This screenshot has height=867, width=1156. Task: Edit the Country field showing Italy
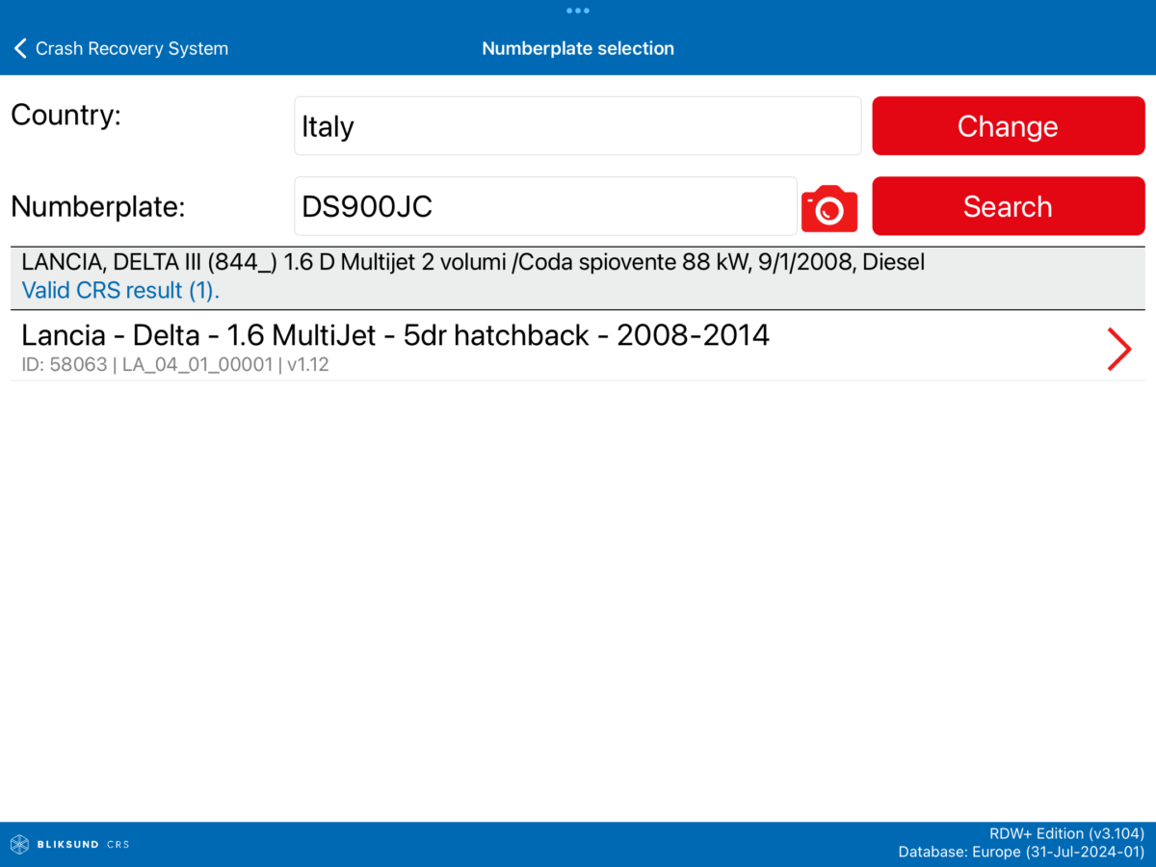578,126
